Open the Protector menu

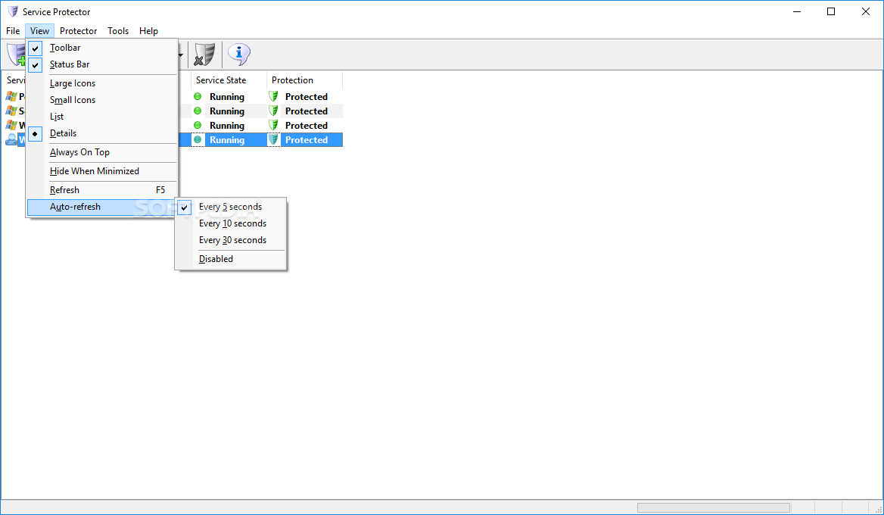79,31
